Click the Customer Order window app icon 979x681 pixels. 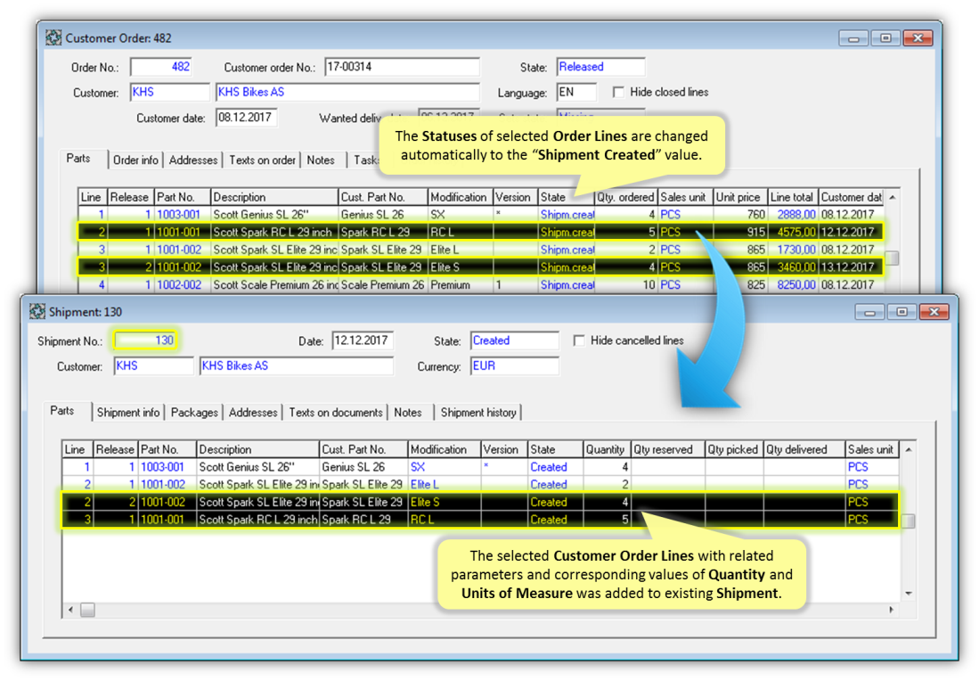(x=53, y=38)
